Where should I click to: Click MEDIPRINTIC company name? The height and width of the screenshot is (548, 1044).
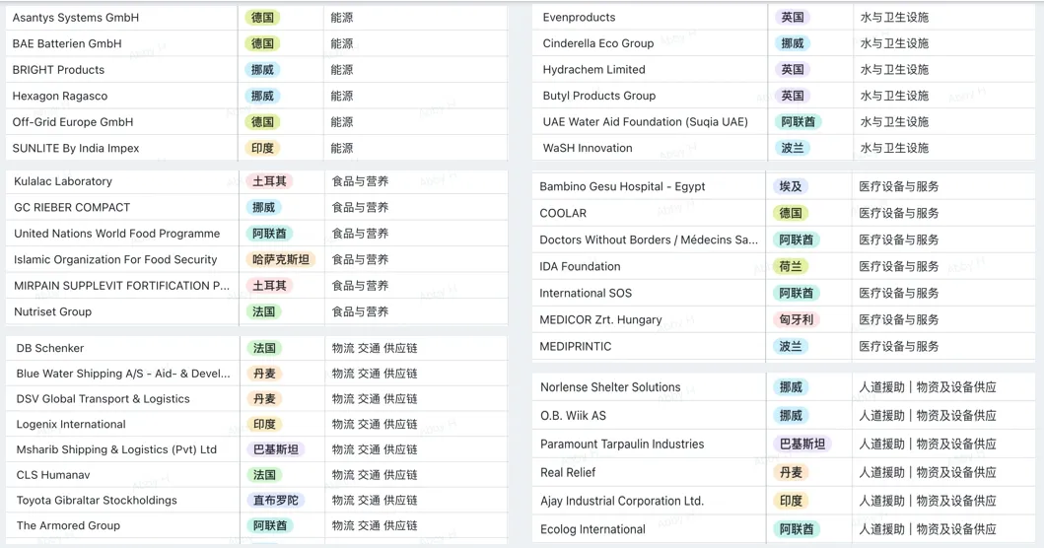coord(576,346)
